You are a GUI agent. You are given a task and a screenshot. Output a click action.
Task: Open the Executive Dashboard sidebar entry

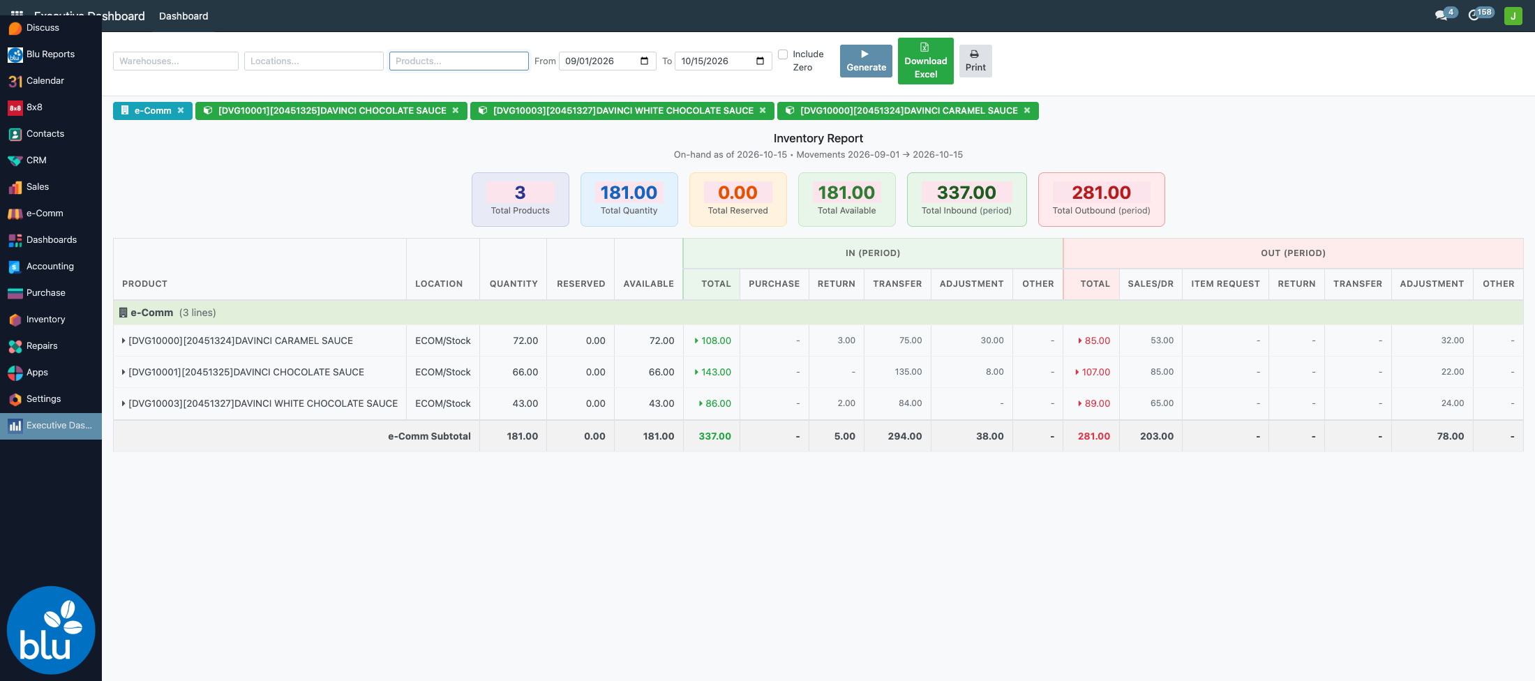(50, 426)
